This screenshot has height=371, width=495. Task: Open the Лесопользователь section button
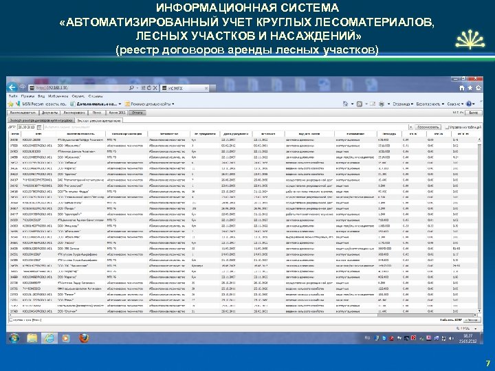pyautogui.click(x=23, y=113)
